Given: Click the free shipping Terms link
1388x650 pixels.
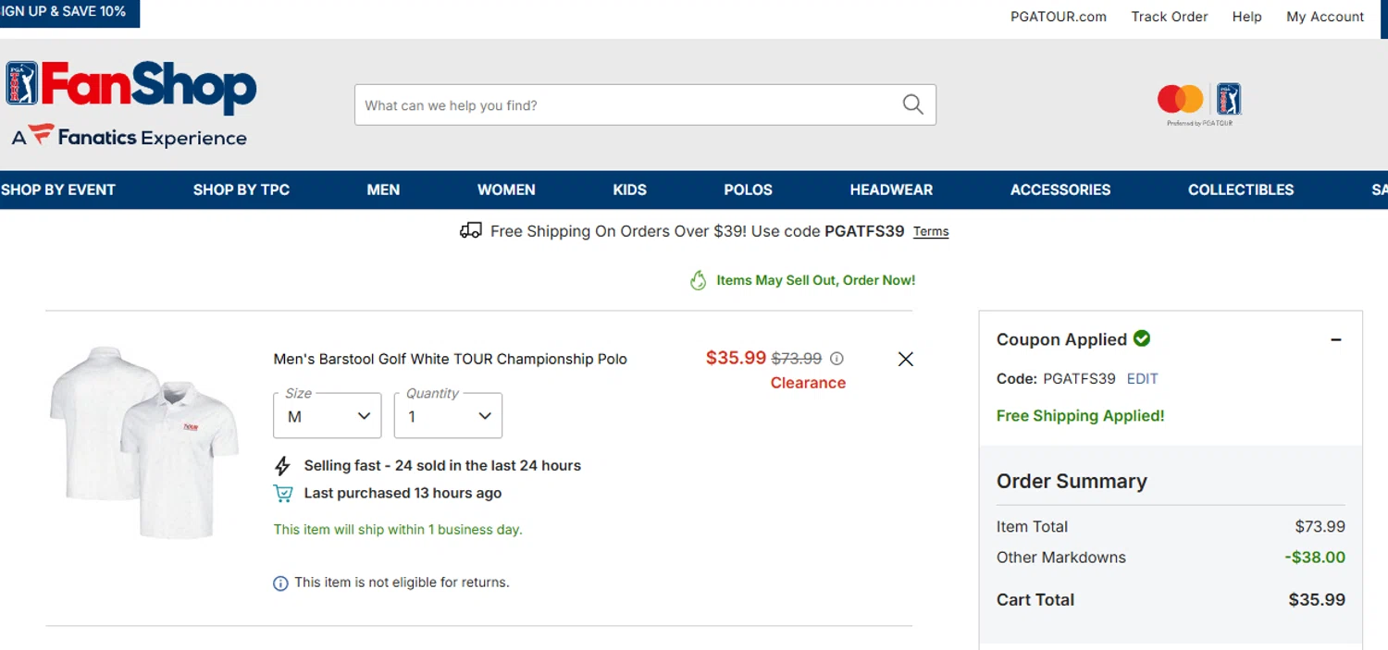Looking at the screenshot, I should [x=931, y=232].
